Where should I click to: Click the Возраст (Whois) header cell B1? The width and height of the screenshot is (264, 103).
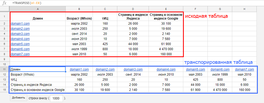point(79,16)
